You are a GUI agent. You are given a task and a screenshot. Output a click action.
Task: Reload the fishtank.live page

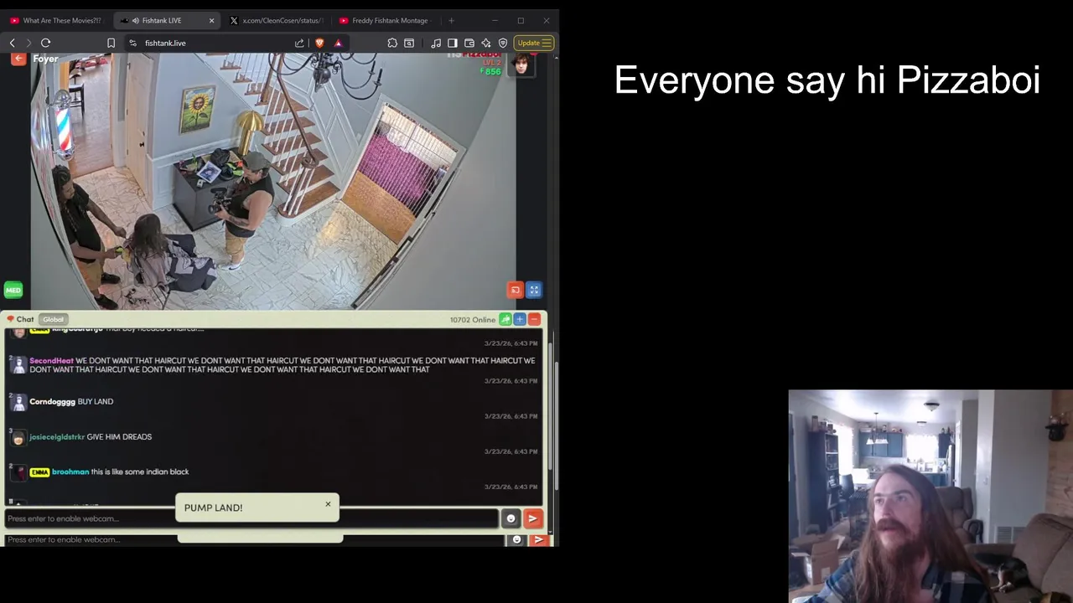point(45,43)
